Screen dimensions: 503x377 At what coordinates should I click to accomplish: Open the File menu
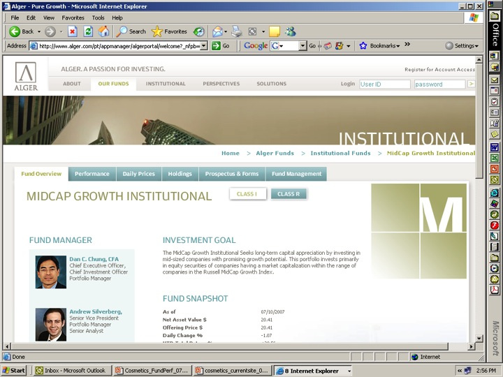pos(15,17)
